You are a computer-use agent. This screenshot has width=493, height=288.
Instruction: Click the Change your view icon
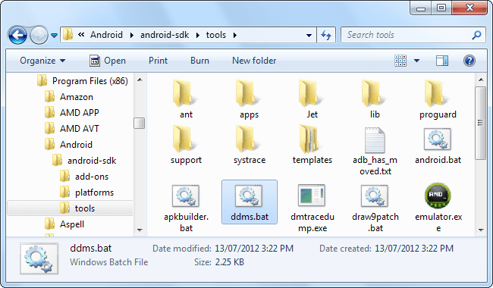click(x=400, y=61)
